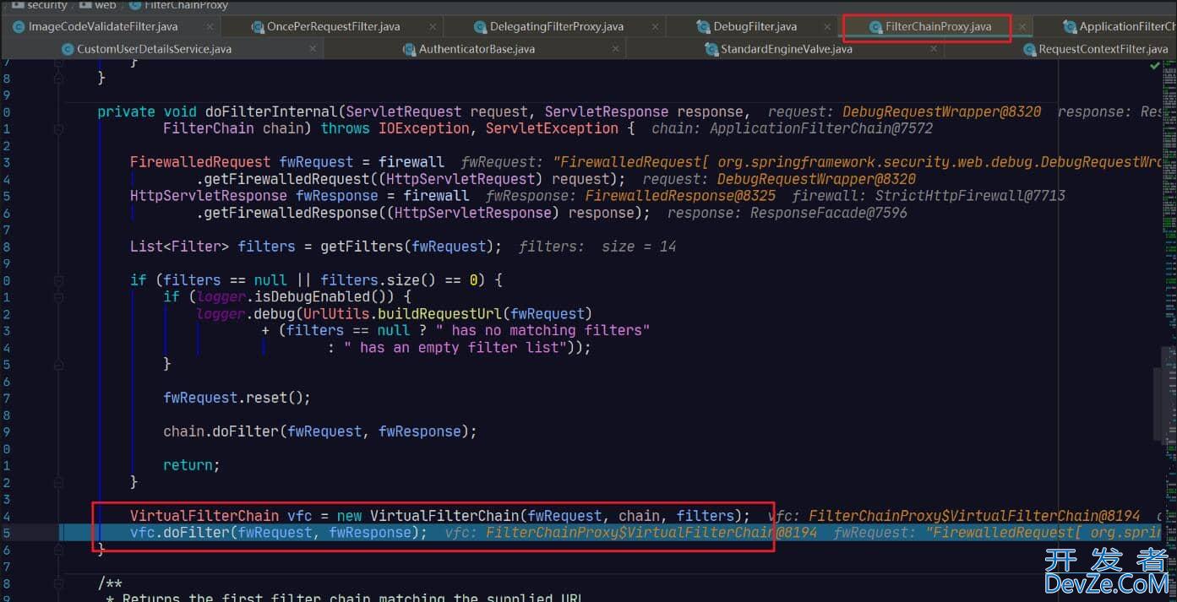Click the 'fwResponse: FirewalledResponse@8325' hint

[x=630, y=196]
